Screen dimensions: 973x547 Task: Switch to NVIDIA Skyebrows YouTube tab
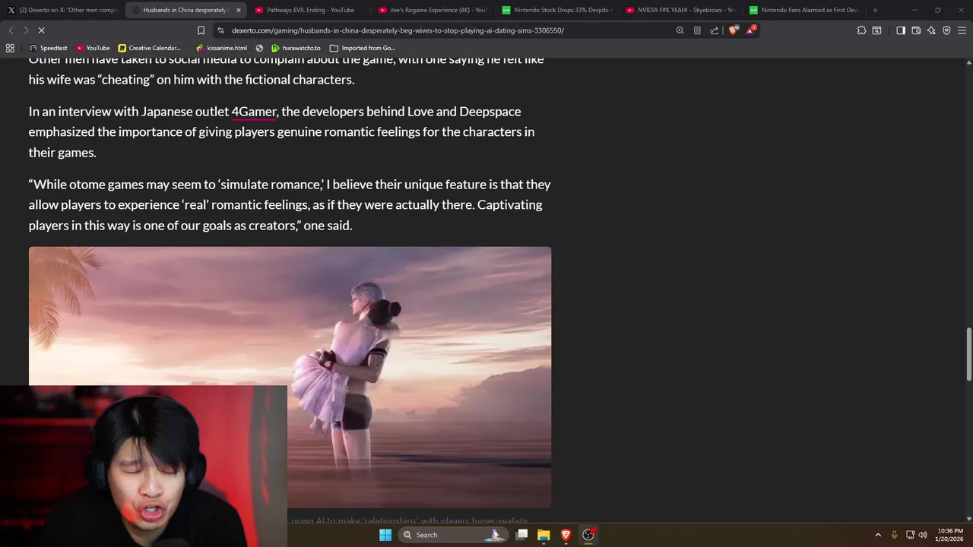(680, 10)
